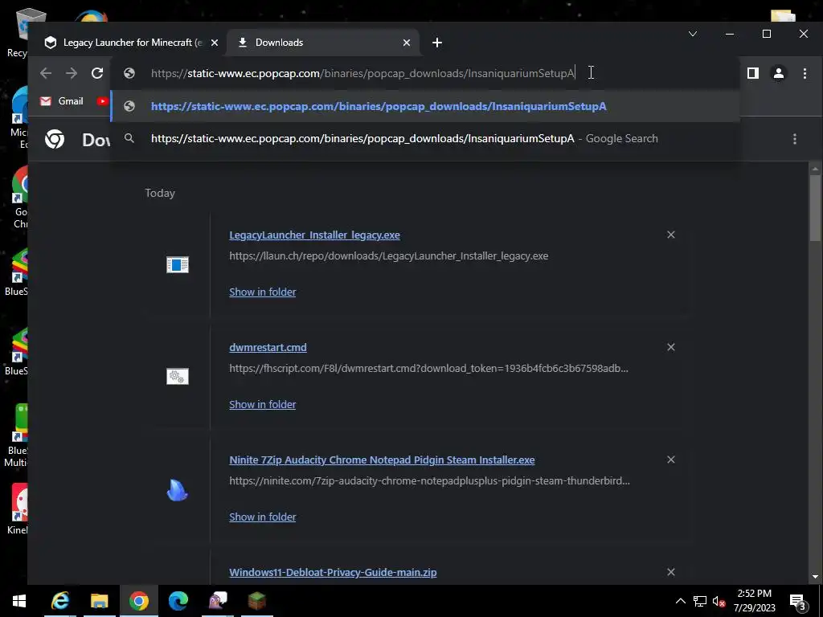The width and height of the screenshot is (823, 617).
Task: Click the fhscript.com source URL
Action: 429,368
